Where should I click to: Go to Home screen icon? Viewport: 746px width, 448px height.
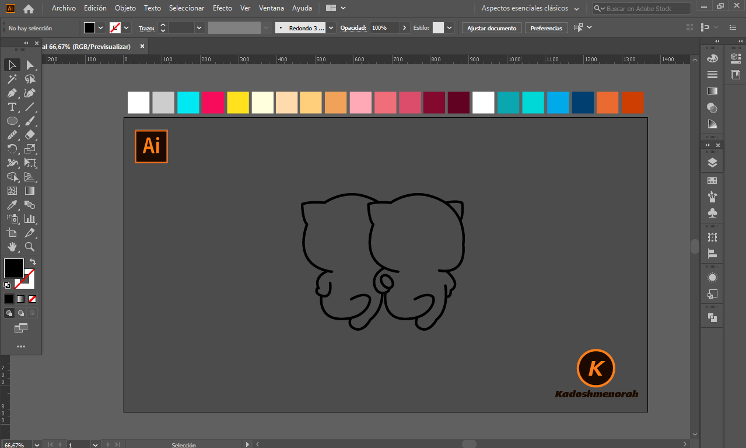28,9
